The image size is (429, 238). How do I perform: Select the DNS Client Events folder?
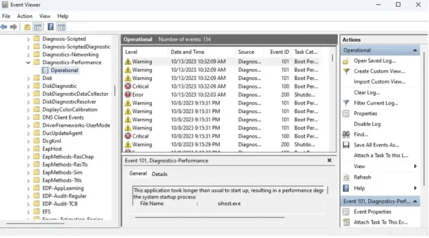tap(63, 117)
